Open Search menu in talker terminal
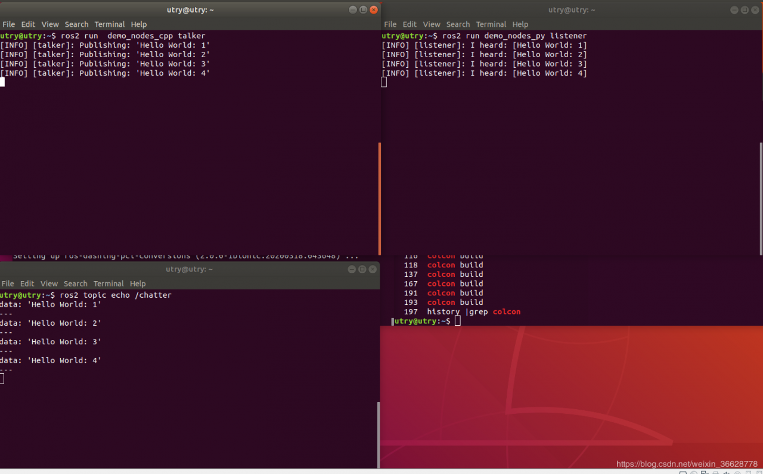Image resolution: width=763 pixels, height=474 pixels. [x=76, y=24]
